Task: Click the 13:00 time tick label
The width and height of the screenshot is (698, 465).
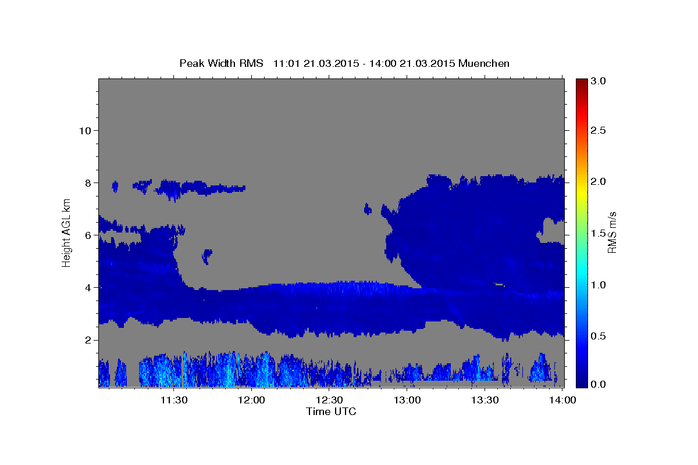Action: pos(407,400)
